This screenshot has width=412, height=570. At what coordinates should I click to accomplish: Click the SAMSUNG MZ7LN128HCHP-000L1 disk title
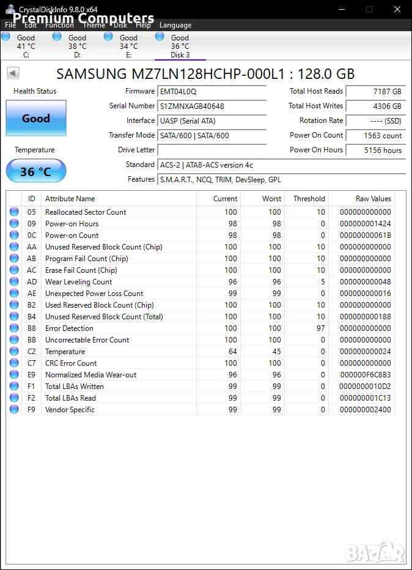[205, 74]
